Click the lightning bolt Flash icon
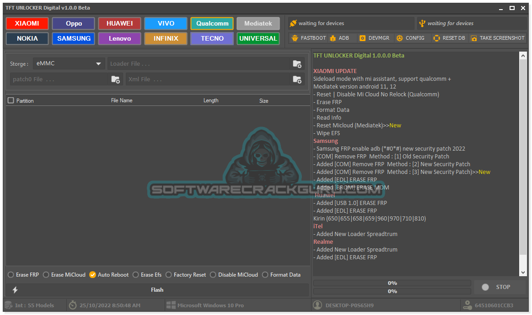The width and height of the screenshot is (532, 315). [15, 289]
